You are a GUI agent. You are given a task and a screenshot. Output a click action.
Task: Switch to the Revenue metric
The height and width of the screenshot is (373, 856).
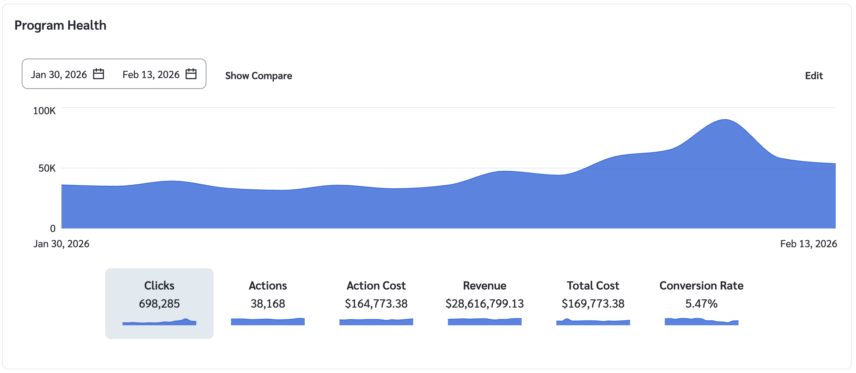tap(484, 286)
